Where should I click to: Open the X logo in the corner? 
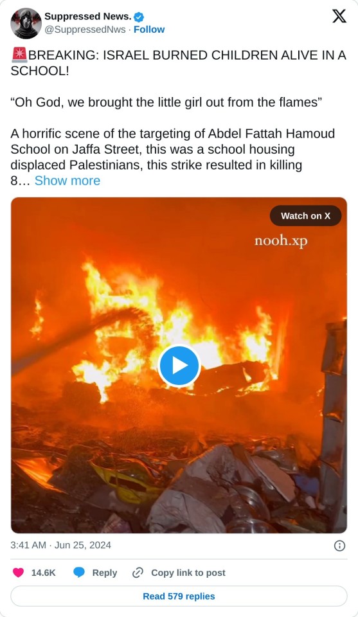click(339, 16)
